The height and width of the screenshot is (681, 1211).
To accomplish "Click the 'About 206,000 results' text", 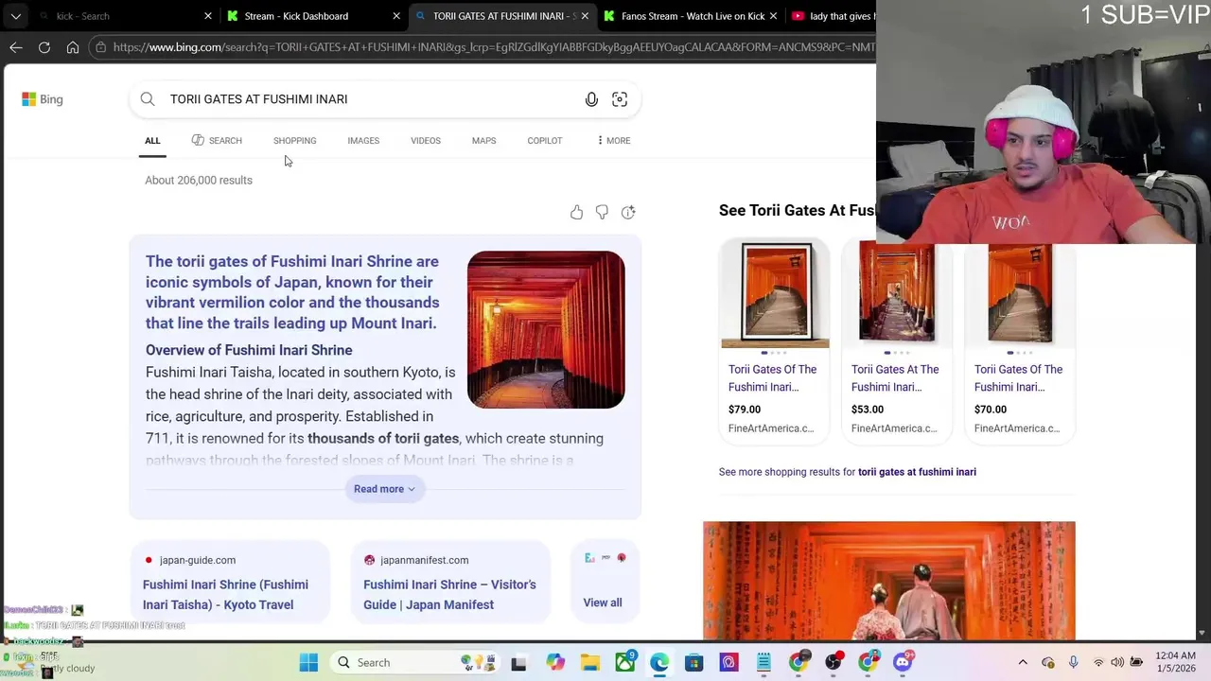I will click(199, 180).
